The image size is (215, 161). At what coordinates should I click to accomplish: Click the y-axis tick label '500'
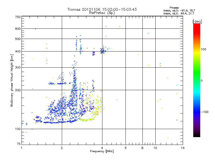[18, 39]
